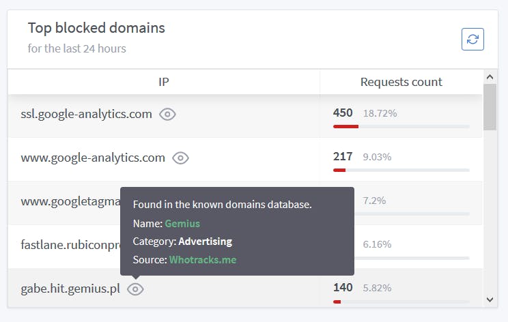
Task: Click the progress bar under 217 requests
Action: tap(401, 170)
